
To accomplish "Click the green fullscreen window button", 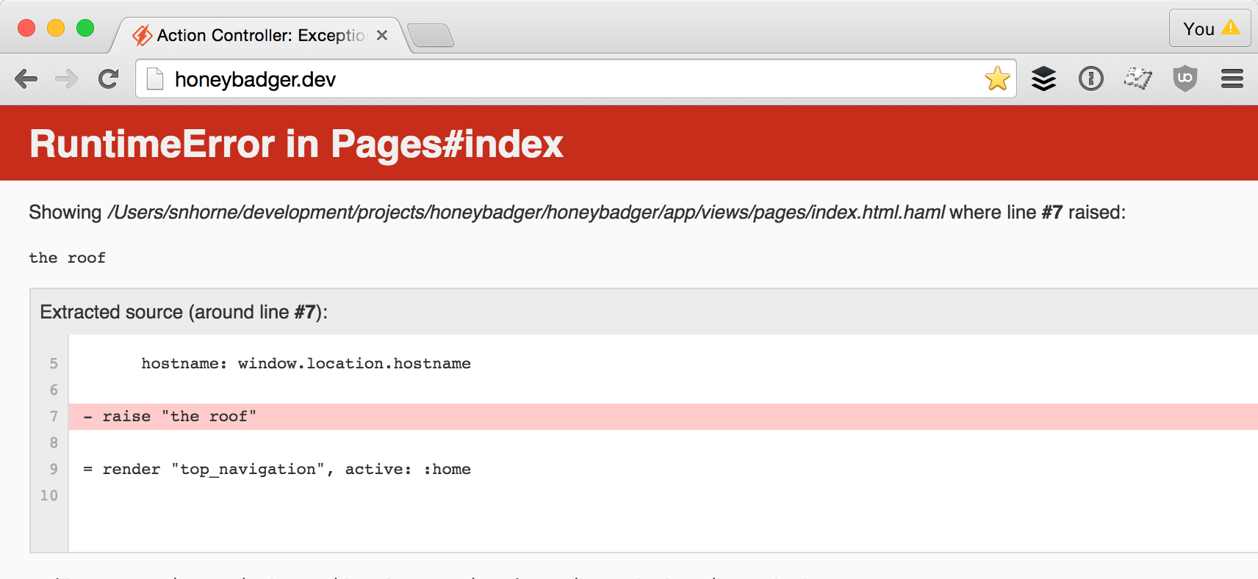I will [85, 28].
